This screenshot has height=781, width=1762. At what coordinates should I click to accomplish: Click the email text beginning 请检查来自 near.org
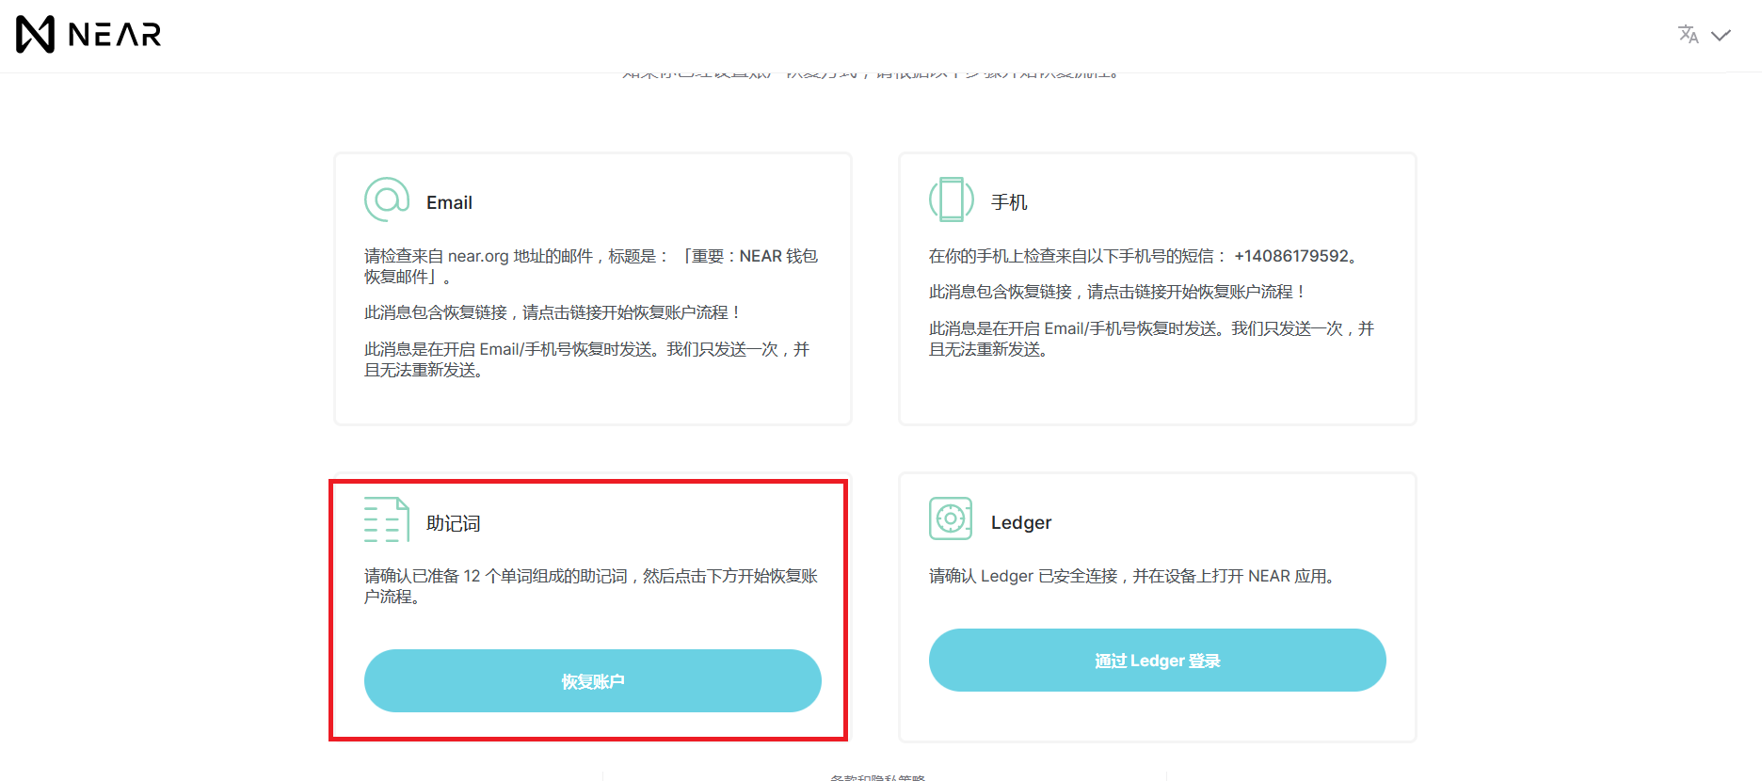coord(591,266)
